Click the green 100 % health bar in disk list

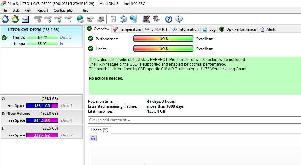click(x=42, y=37)
